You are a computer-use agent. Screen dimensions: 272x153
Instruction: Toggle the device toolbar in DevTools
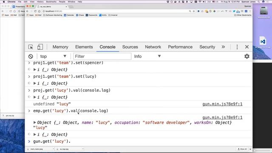pyautogui.click(x=40, y=47)
